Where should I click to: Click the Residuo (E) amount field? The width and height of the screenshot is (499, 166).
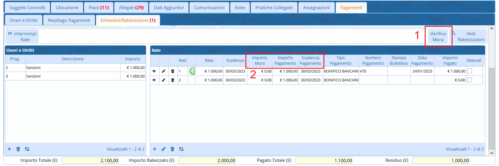coord(440,160)
